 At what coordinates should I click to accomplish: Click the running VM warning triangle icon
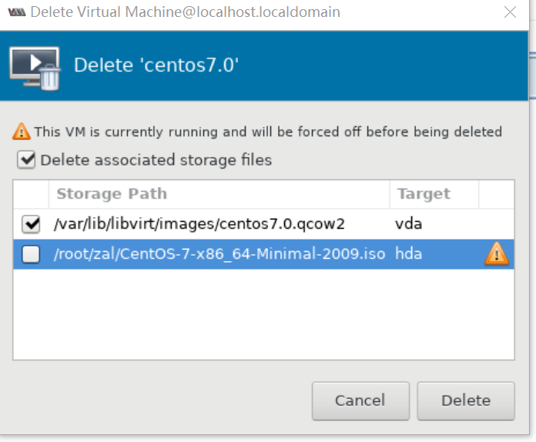tap(22, 132)
